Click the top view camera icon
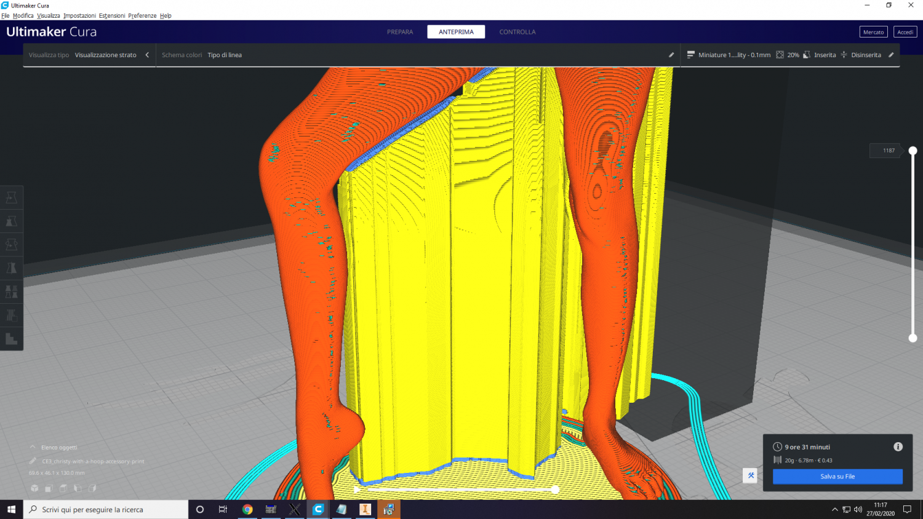The height and width of the screenshot is (519, 923). 63,488
